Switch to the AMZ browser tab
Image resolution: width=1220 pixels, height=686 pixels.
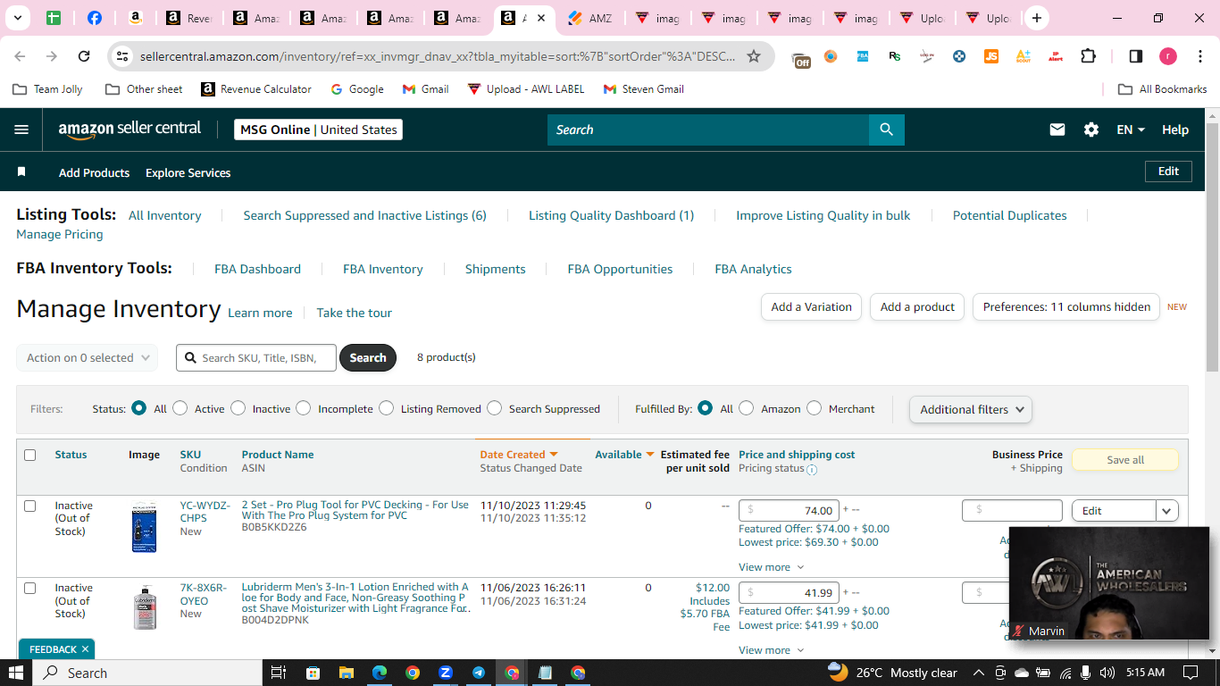pos(591,18)
